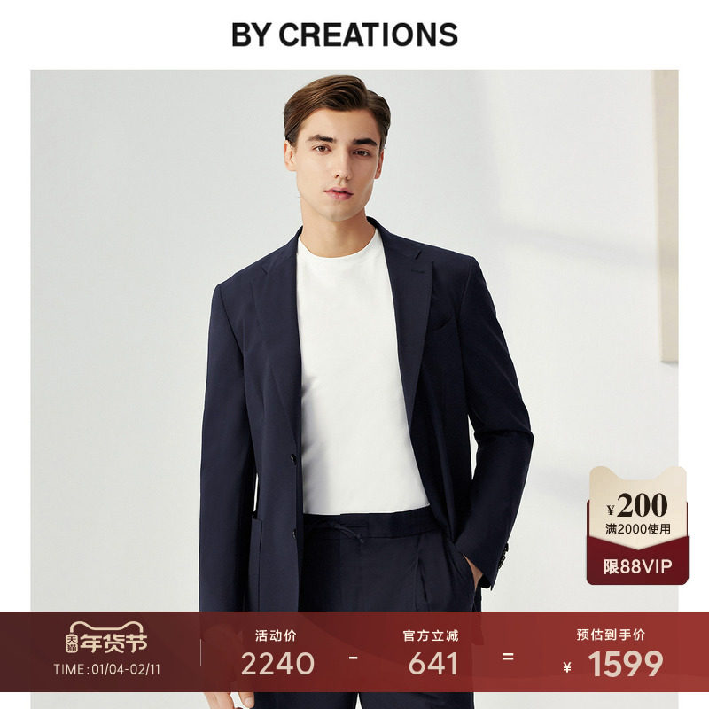This screenshot has height=709, width=709.
Task: Click the Tmall 年货节 festival logo
Action: pos(106,637)
